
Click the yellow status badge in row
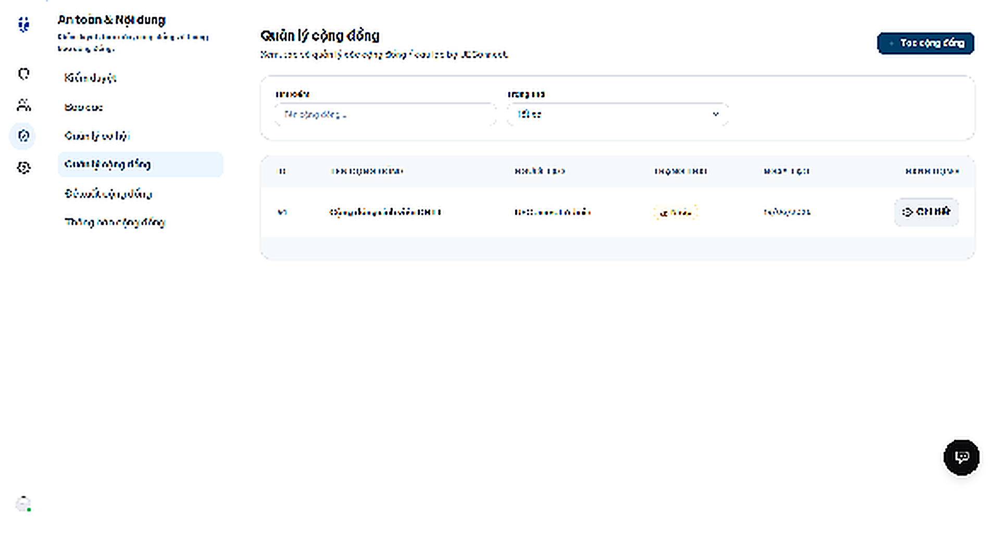point(675,212)
